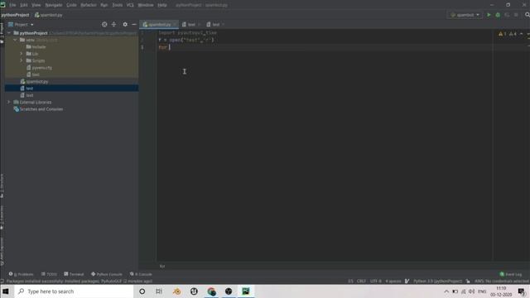
Task: Open the R Console tool window
Action: (141, 274)
